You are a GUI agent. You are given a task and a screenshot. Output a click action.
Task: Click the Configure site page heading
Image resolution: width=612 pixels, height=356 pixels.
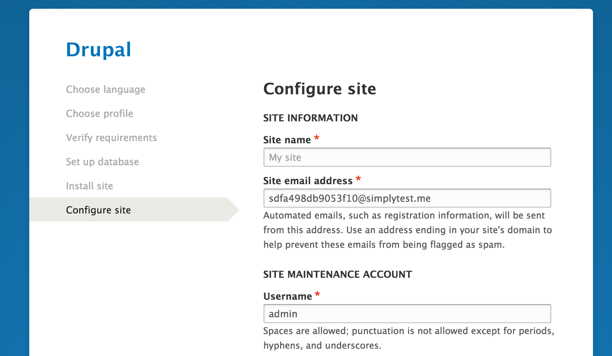pyautogui.click(x=320, y=89)
